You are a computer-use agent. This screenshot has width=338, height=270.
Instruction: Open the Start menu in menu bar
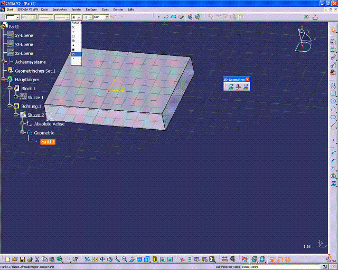[x=10, y=9]
